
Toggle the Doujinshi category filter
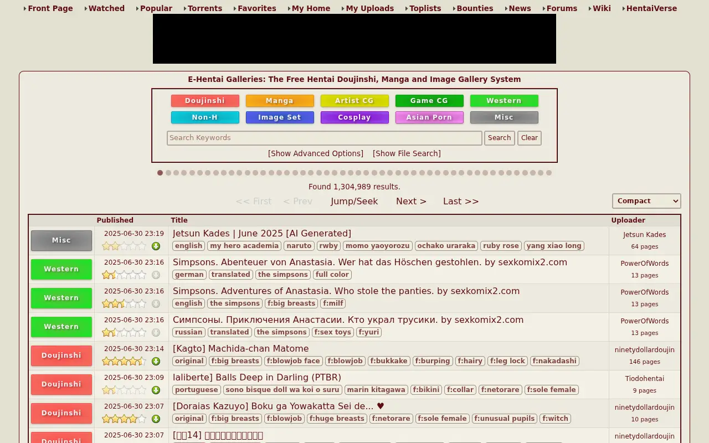(205, 101)
